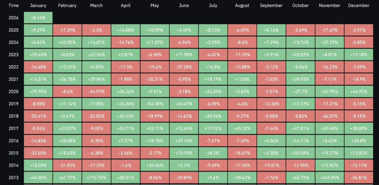Screen dimensions: 379x185
Task: Click the -36.57% November 2018 cell
Action: coord(330,116)
